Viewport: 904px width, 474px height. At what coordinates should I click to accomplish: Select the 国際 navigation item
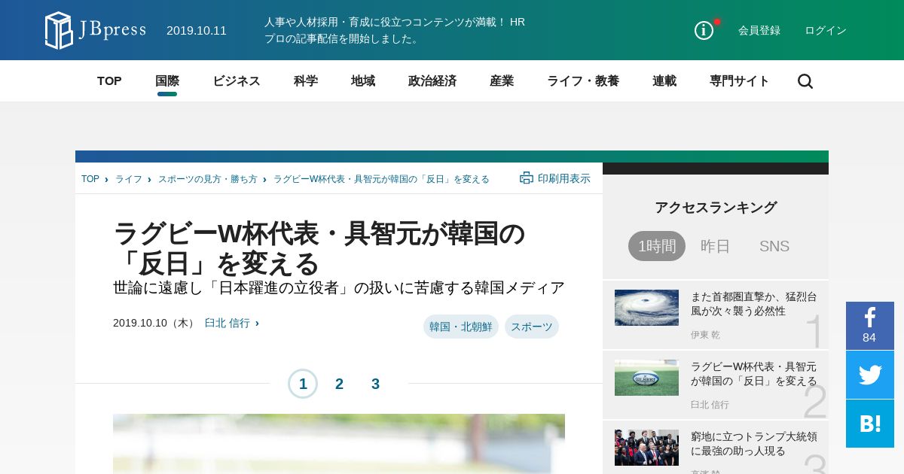[167, 81]
